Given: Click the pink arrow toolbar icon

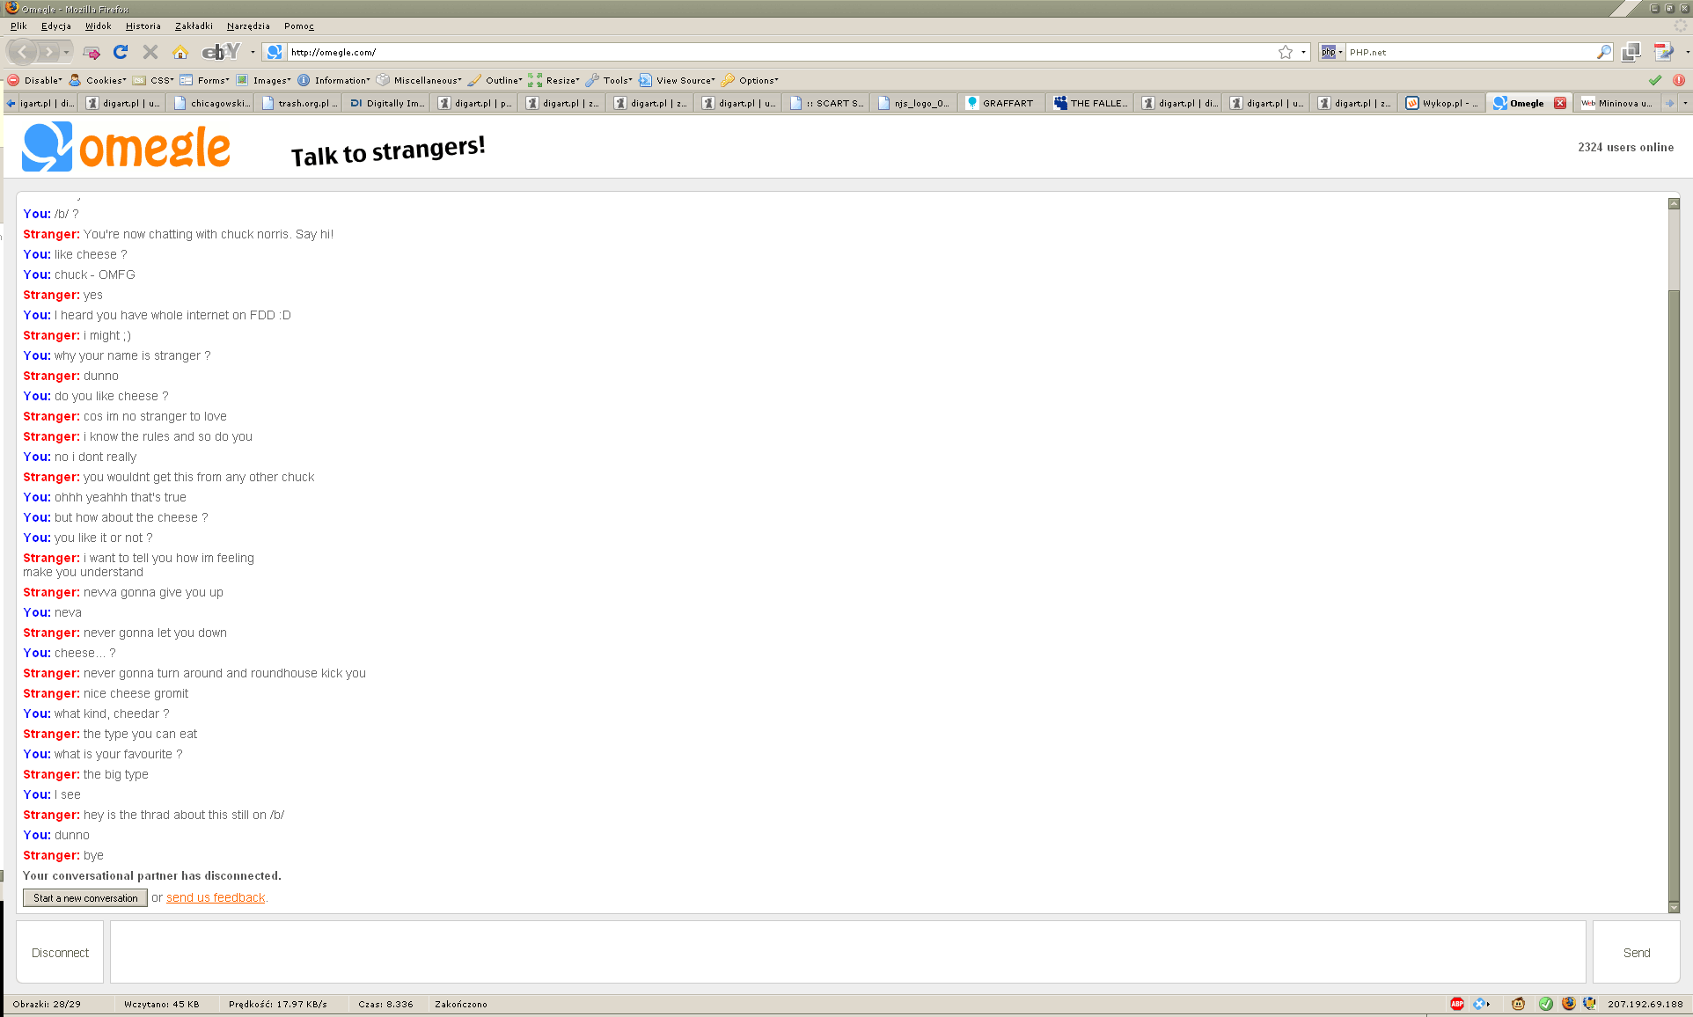Looking at the screenshot, I should [x=92, y=53].
